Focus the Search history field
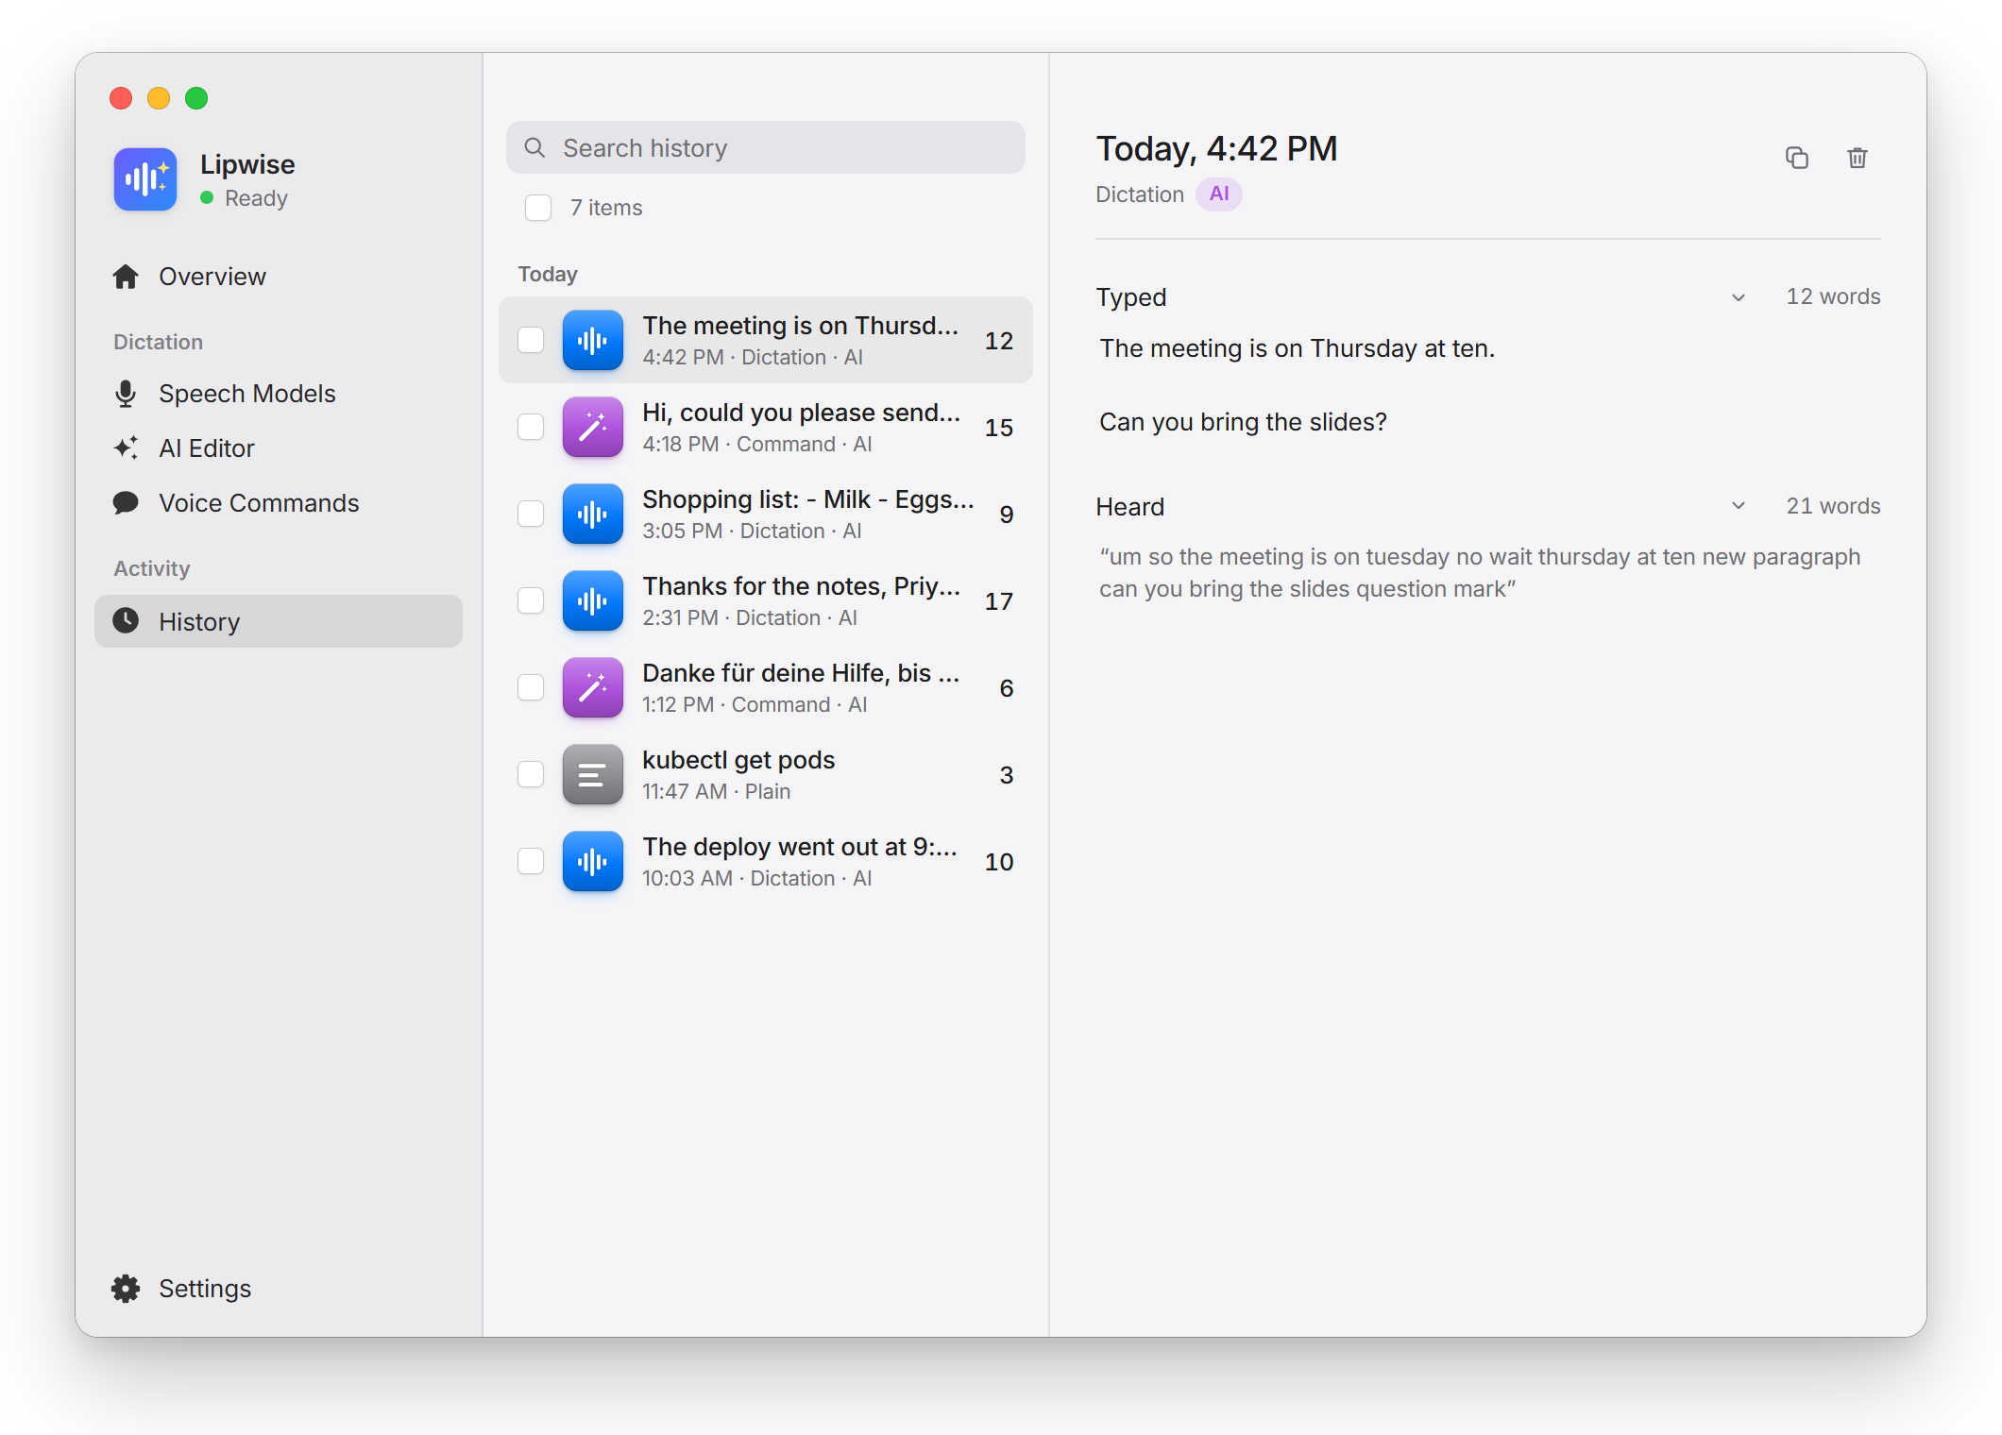 click(766, 148)
